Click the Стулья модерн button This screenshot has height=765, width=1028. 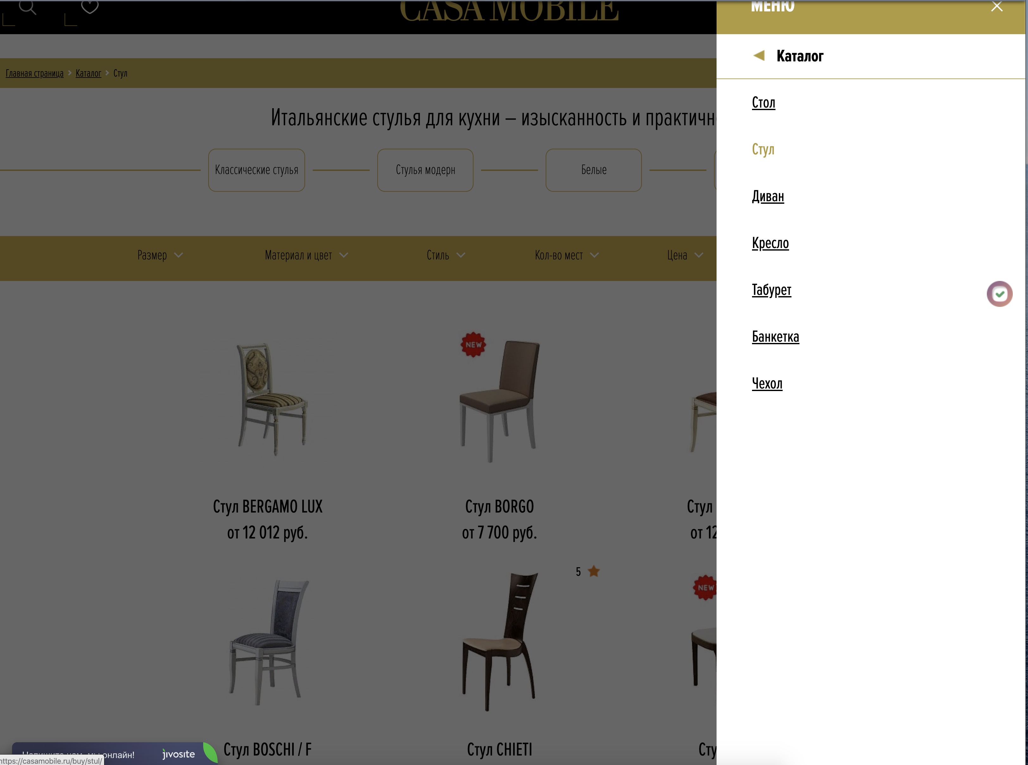point(425,170)
